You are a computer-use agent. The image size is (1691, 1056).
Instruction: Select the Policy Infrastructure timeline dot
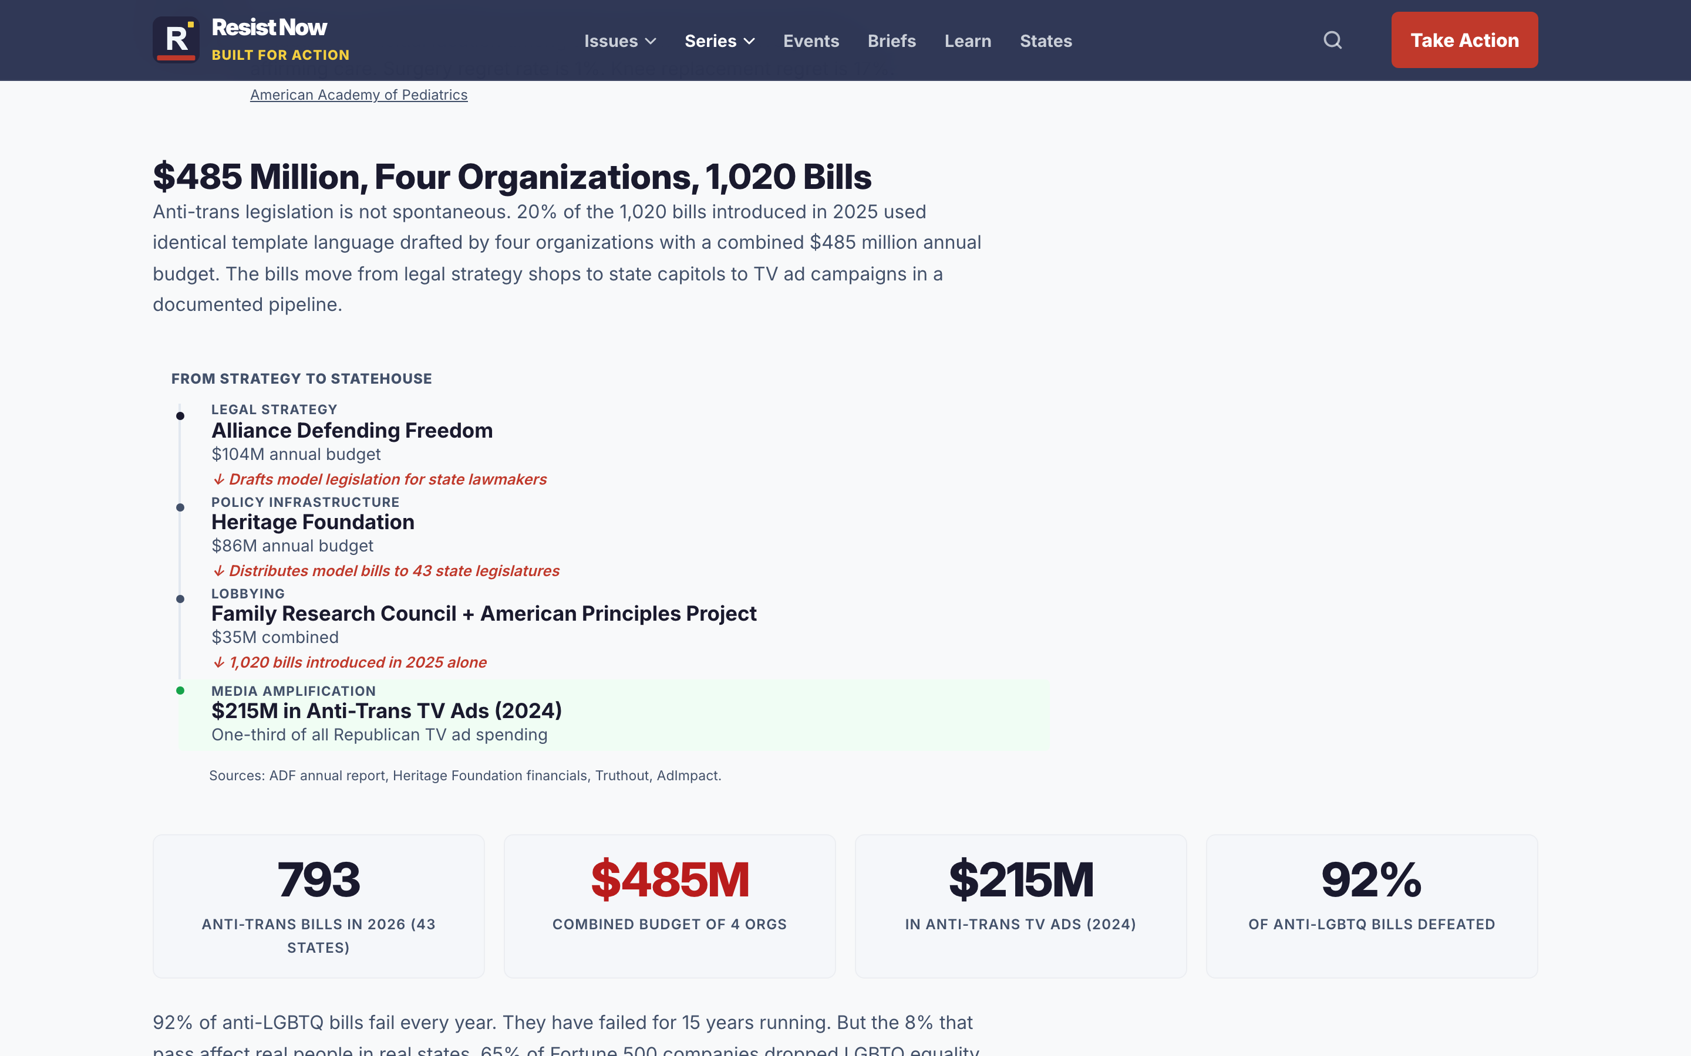click(x=180, y=507)
